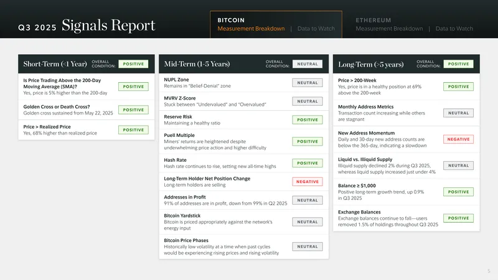Click '91% of addresses are in profit' text

(x=225, y=203)
